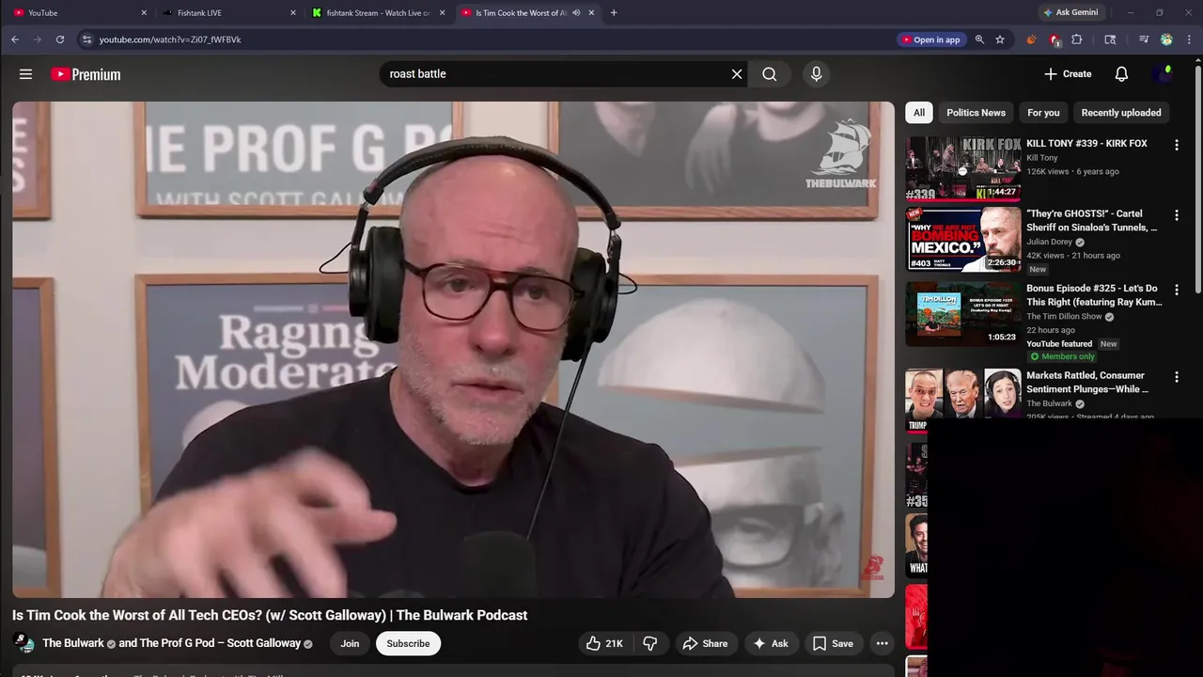Open the zoom magnifier in address bar

pos(979,39)
